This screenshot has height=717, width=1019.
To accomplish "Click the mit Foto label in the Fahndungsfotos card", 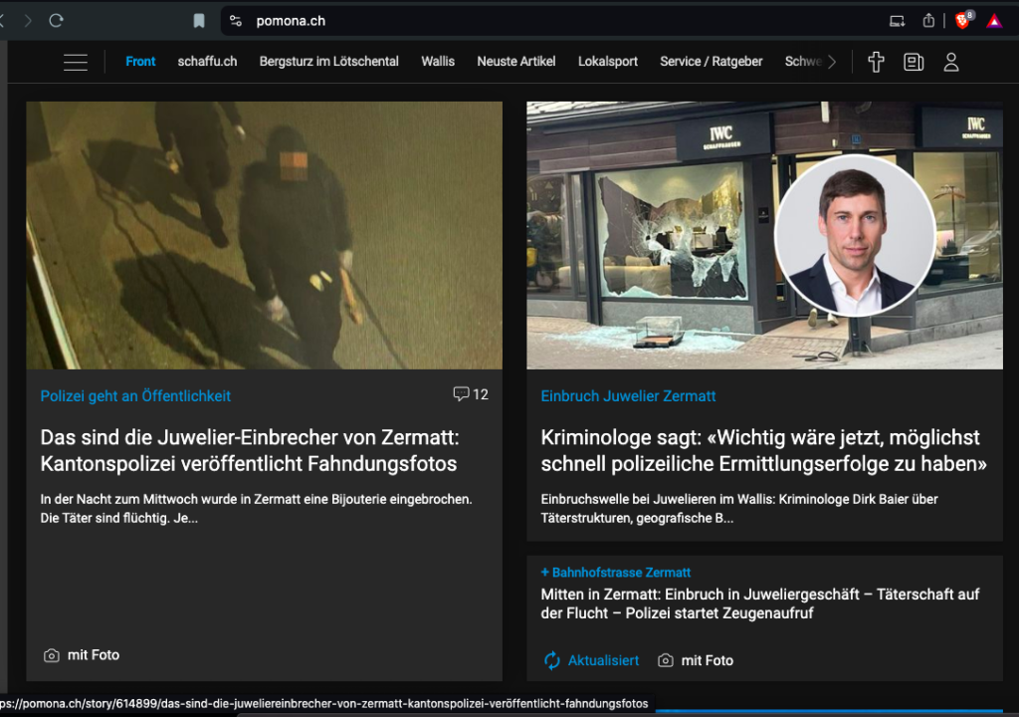I will (x=94, y=655).
